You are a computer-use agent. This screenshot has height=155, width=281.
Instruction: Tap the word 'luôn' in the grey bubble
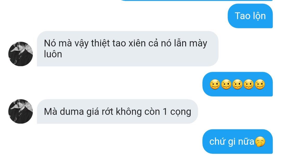pyautogui.click(x=53, y=54)
